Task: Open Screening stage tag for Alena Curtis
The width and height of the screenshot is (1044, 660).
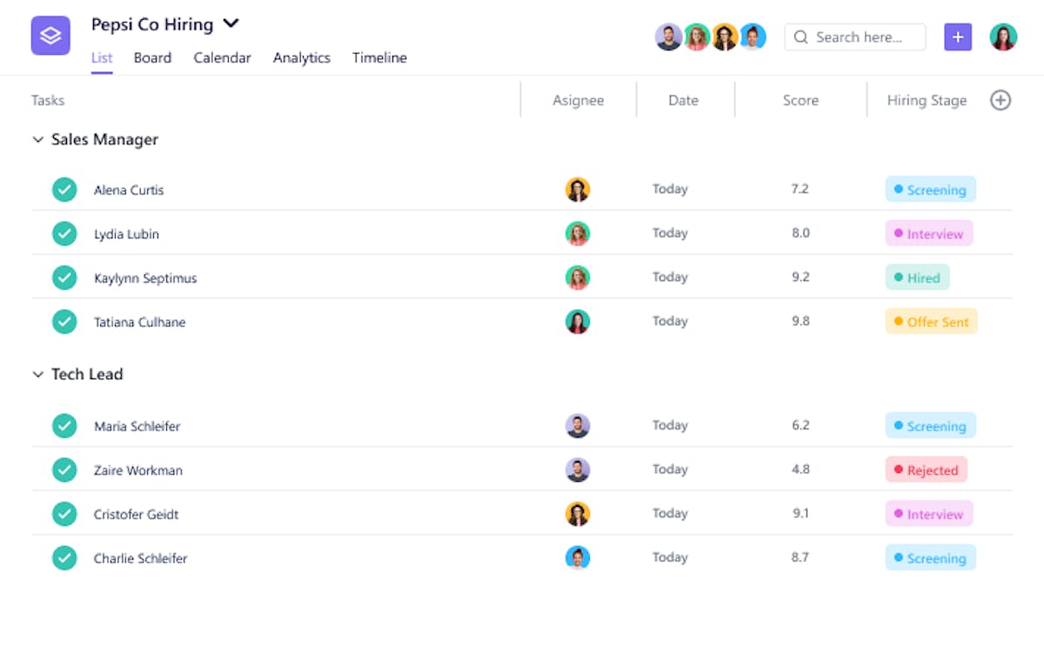Action: 931,190
